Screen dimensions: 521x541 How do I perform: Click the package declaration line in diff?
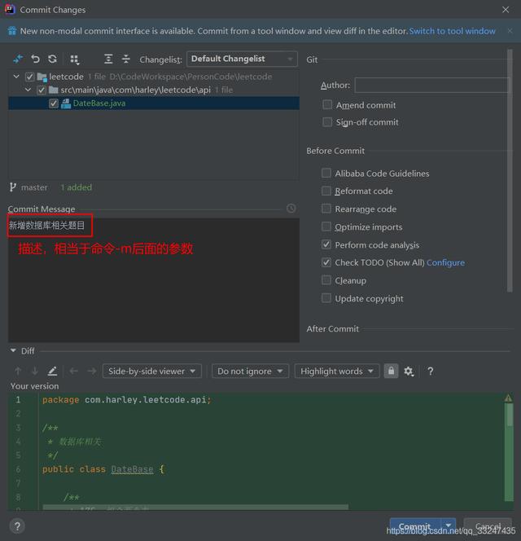(126, 399)
